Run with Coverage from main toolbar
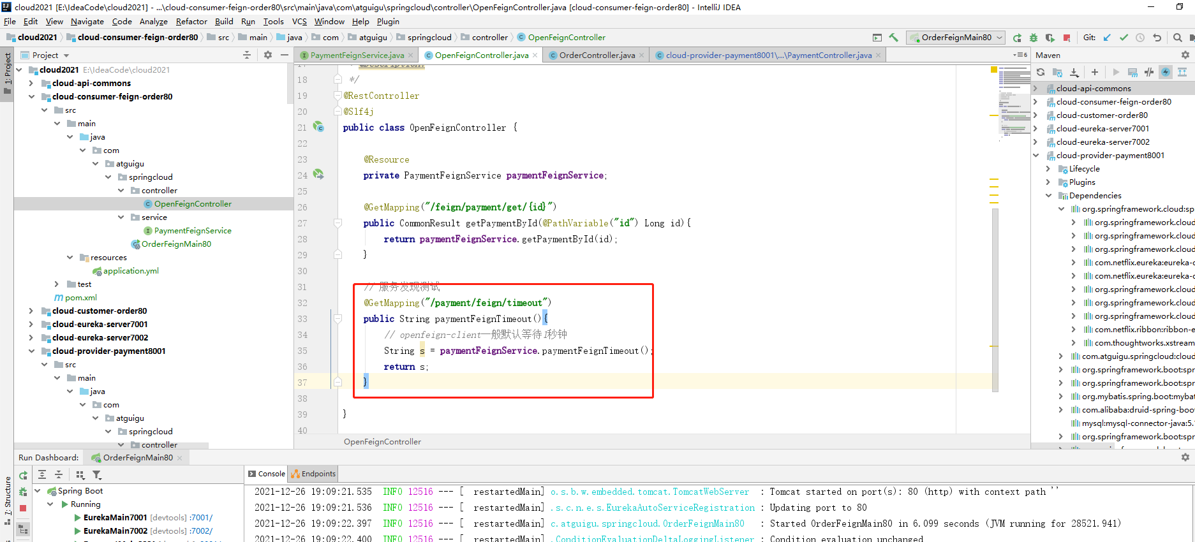Image resolution: width=1195 pixels, height=542 pixels. [1050, 38]
